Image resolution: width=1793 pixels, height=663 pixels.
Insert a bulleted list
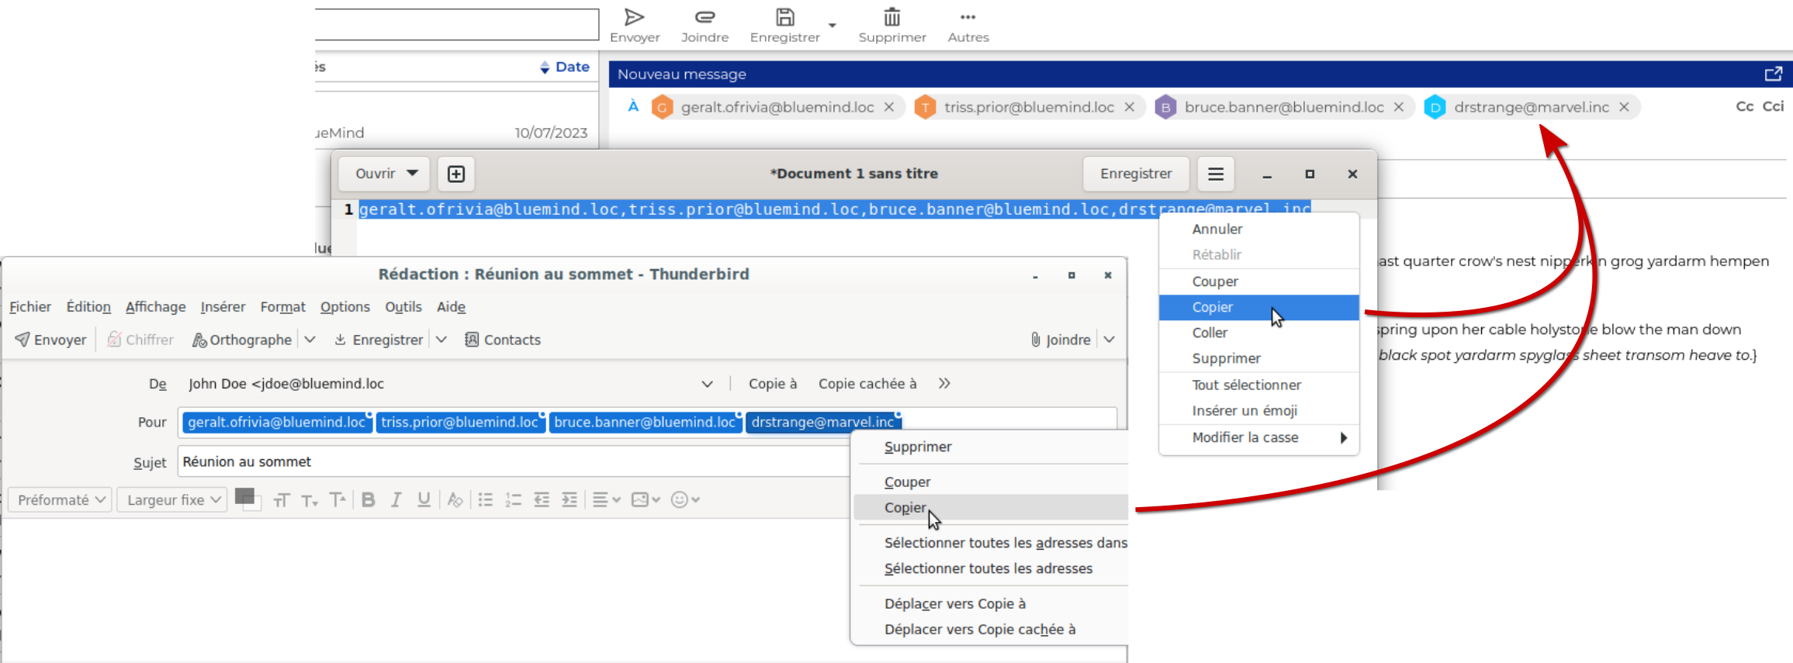coord(486,500)
